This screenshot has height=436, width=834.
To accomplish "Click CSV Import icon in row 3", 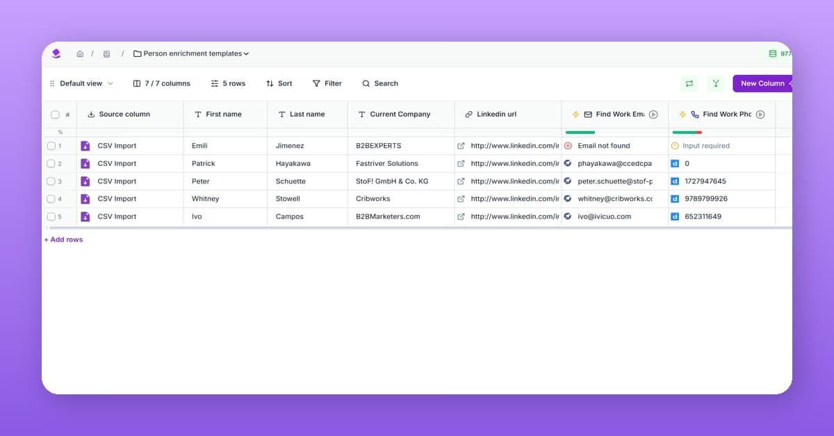I will click(85, 181).
